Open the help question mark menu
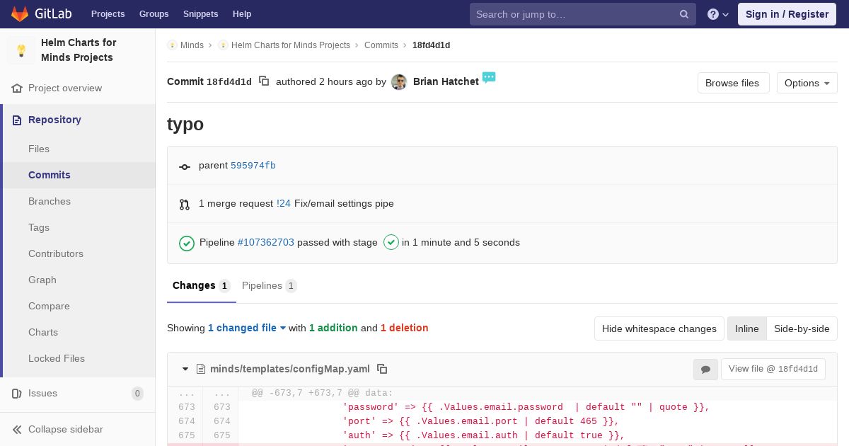 click(718, 14)
